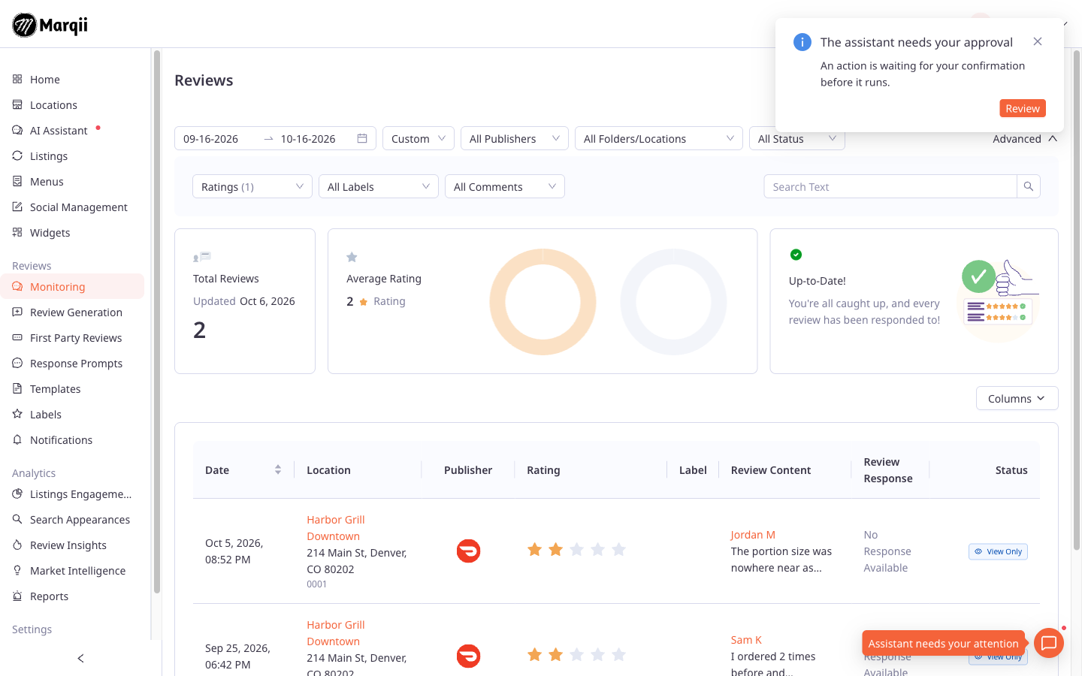Click two-star rating for Jordan M review
The height and width of the screenshot is (676, 1082).
coord(576,550)
